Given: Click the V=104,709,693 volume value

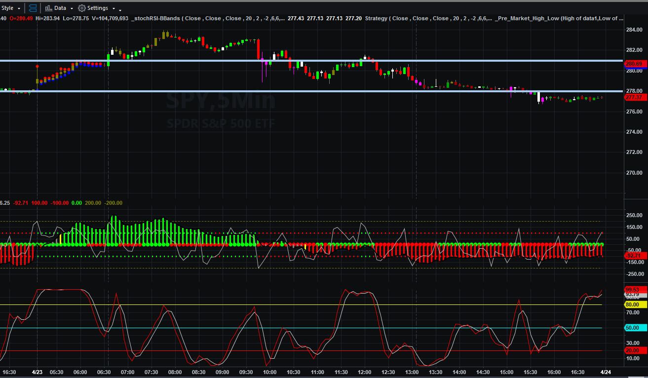Looking at the screenshot, I should (110, 18).
